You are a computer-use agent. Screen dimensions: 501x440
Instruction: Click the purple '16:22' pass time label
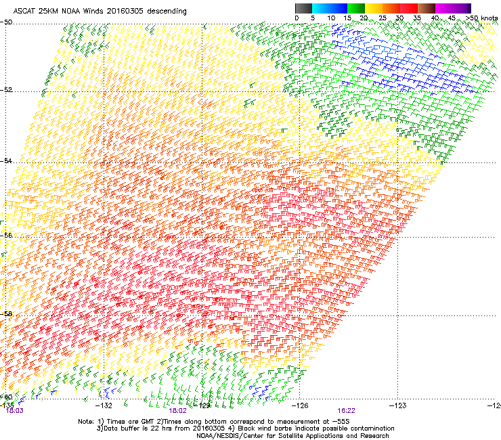click(347, 411)
